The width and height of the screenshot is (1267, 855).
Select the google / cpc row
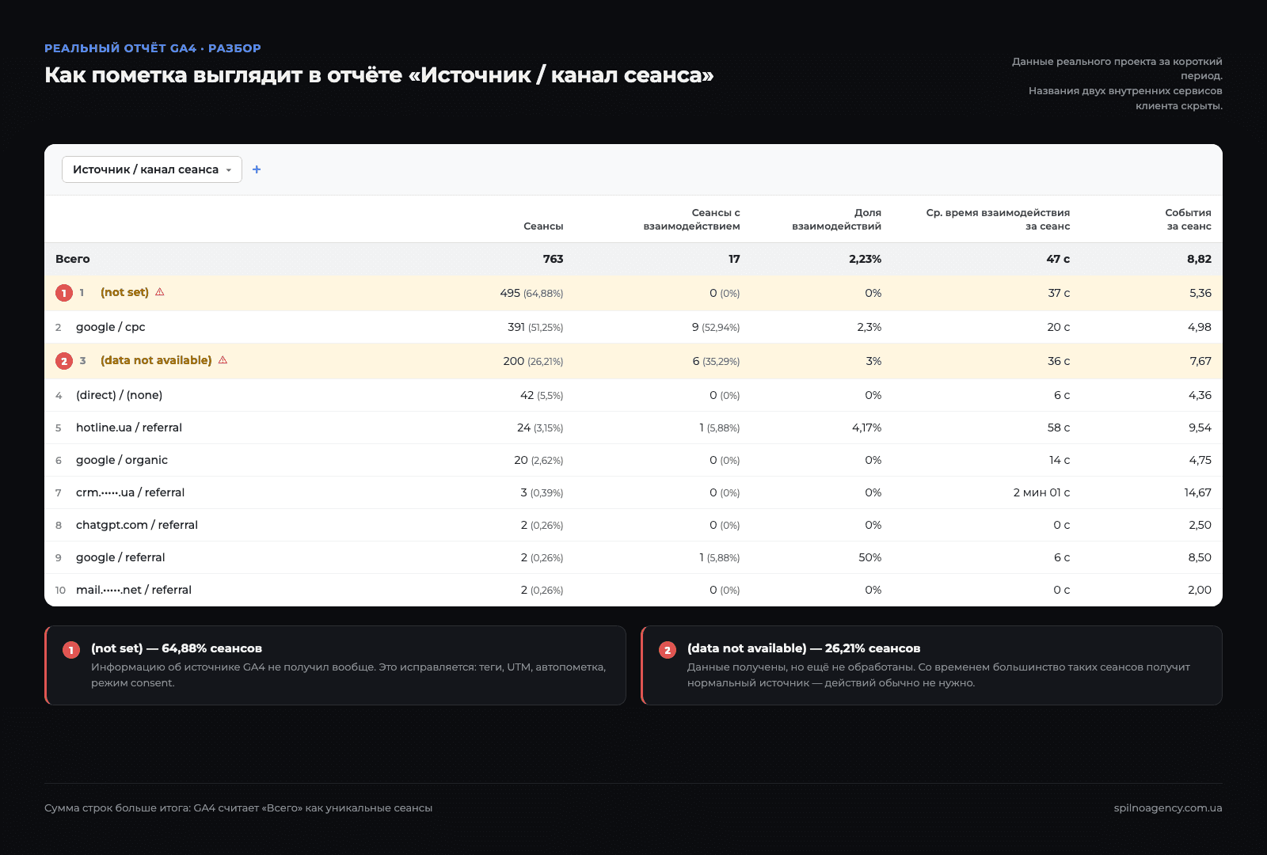[633, 327]
